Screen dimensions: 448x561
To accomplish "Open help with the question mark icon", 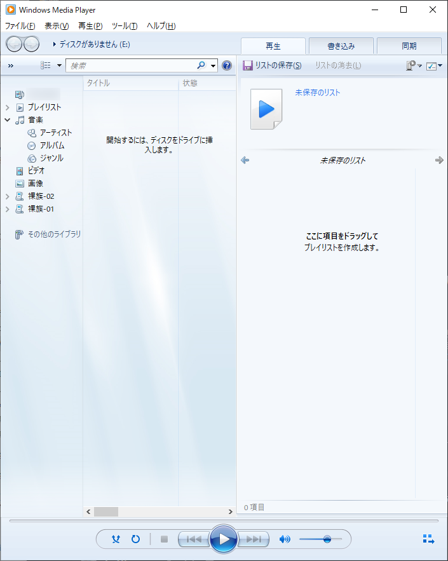I will point(227,65).
